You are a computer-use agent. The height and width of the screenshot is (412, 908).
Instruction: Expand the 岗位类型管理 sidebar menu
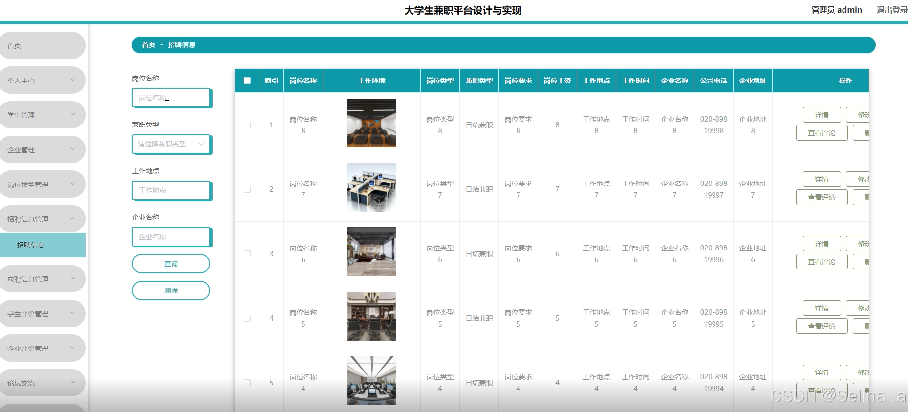tap(43, 184)
